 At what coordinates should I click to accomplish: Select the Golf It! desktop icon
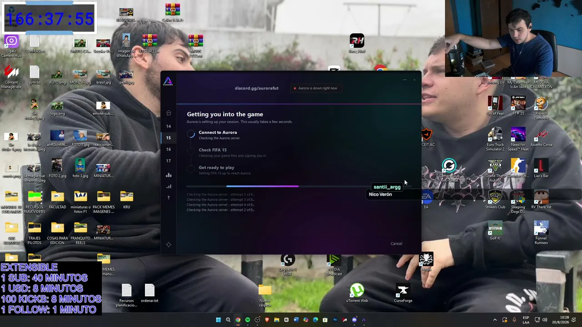tap(495, 231)
